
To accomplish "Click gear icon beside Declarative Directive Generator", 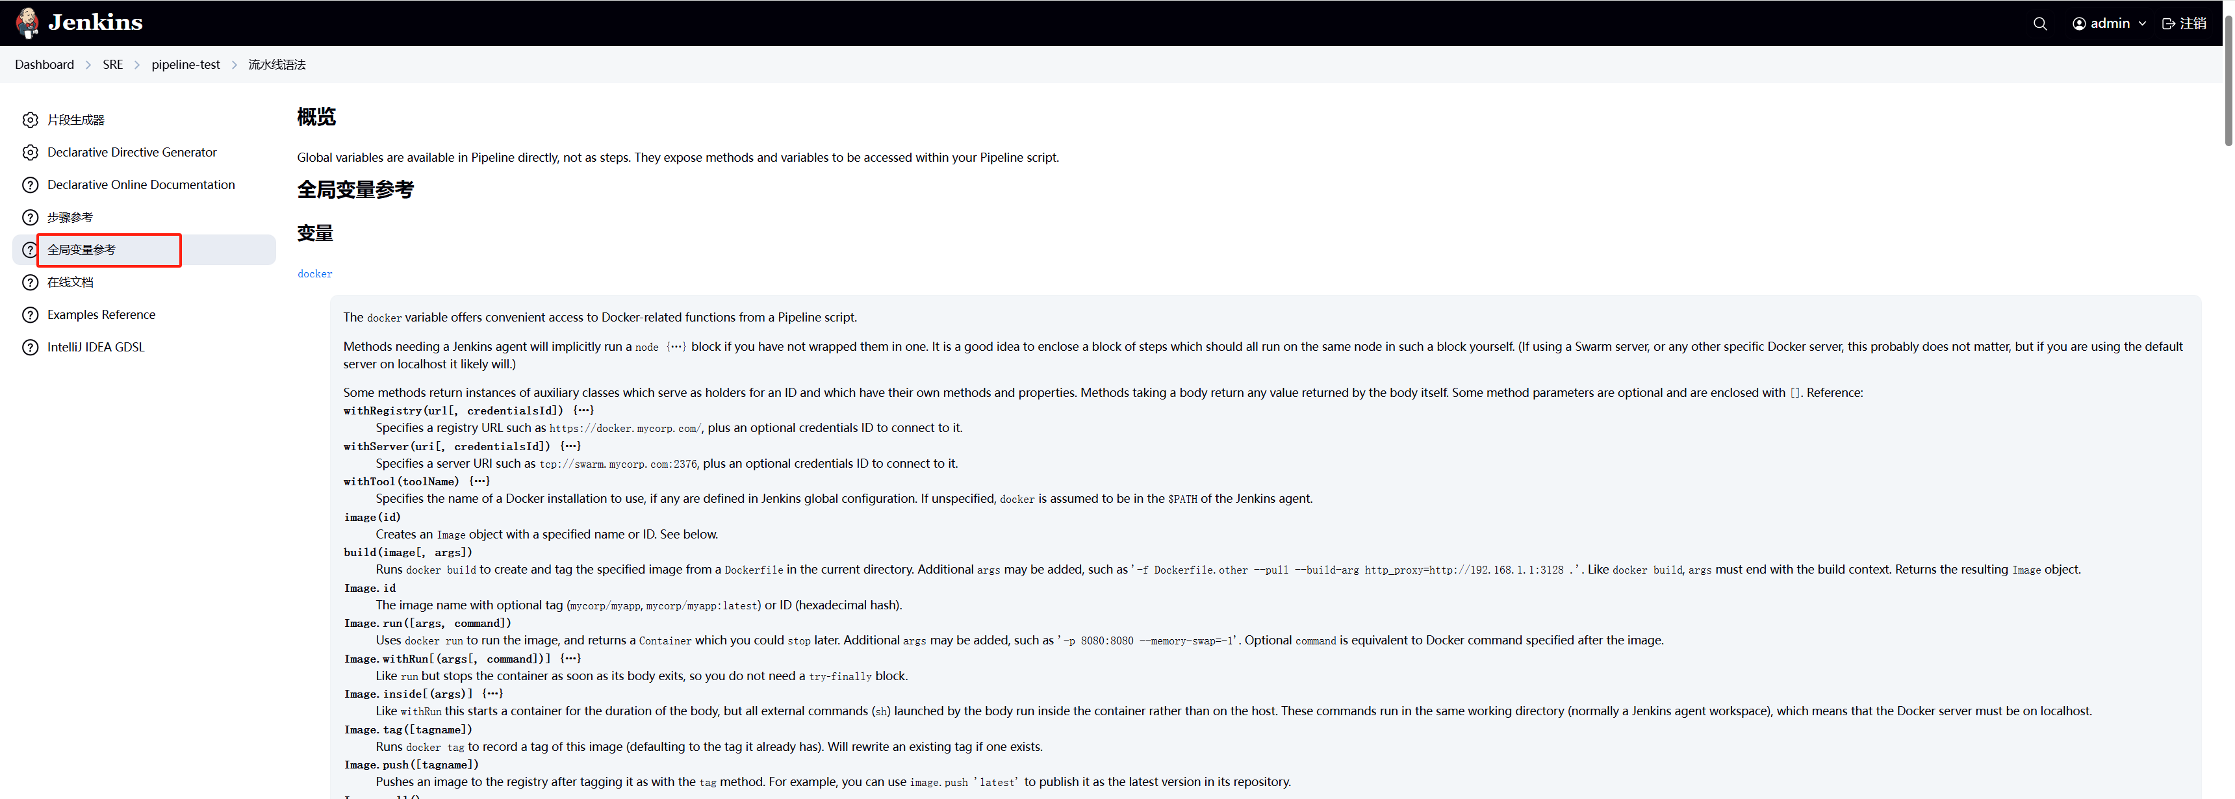I will coord(31,153).
